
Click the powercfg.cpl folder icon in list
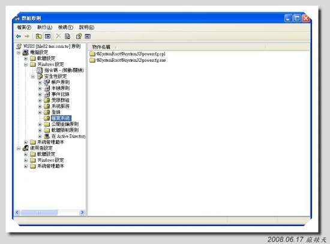[x=92, y=54]
